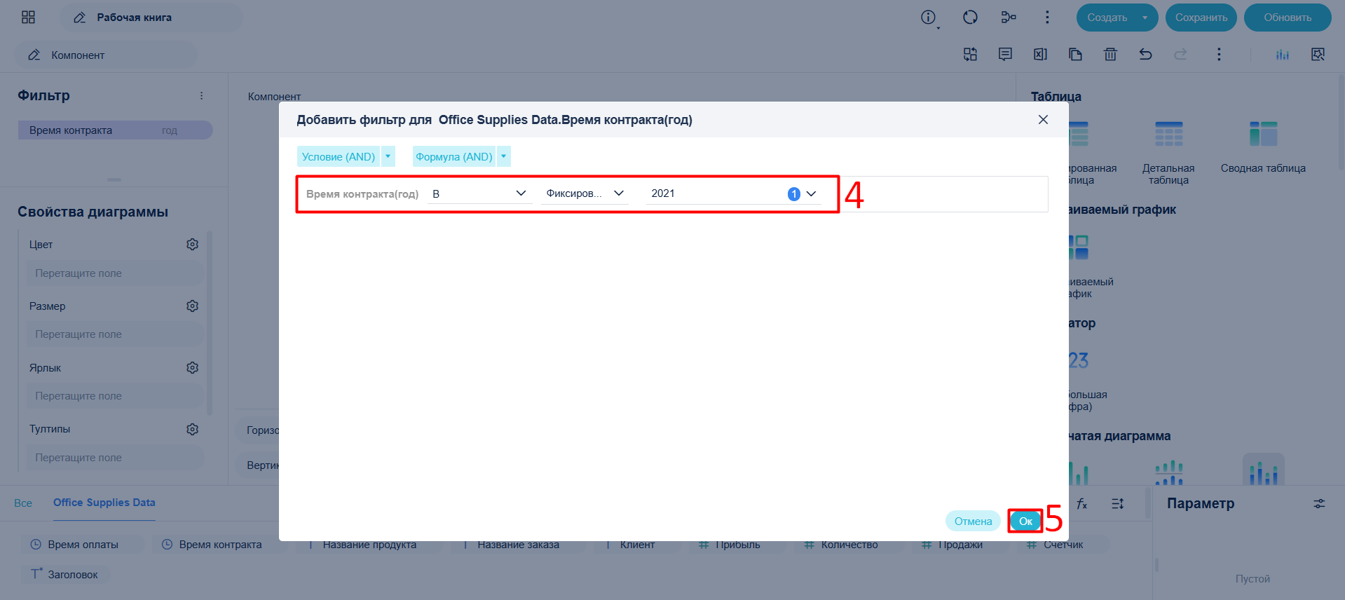Click the contract time year filter pill
Viewport: 1345px width, 600px height.
[x=115, y=130]
